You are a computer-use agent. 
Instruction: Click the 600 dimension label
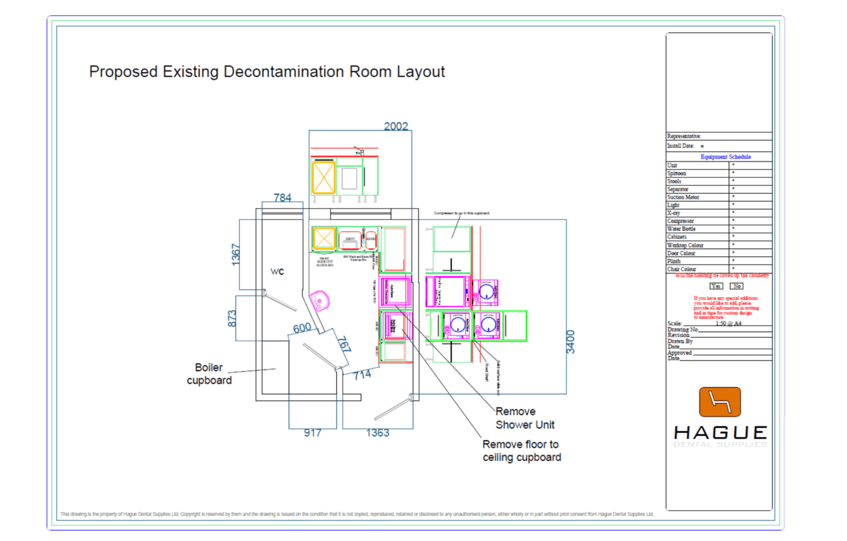pos(302,328)
